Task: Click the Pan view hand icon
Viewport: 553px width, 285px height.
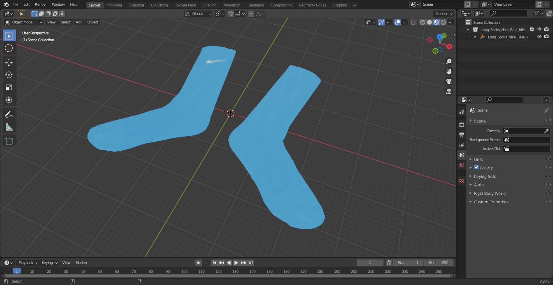Action: [x=449, y=72]
